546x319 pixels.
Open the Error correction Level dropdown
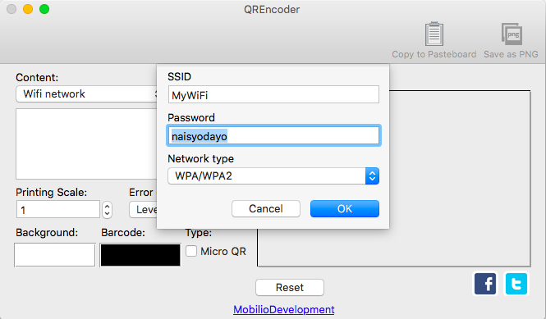(x=143, y=210)
